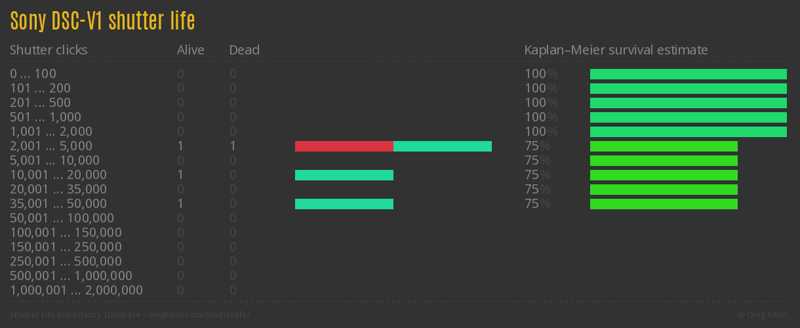
Task: Select the alive count for 10,001–20,000
Action: click(180, 175)
